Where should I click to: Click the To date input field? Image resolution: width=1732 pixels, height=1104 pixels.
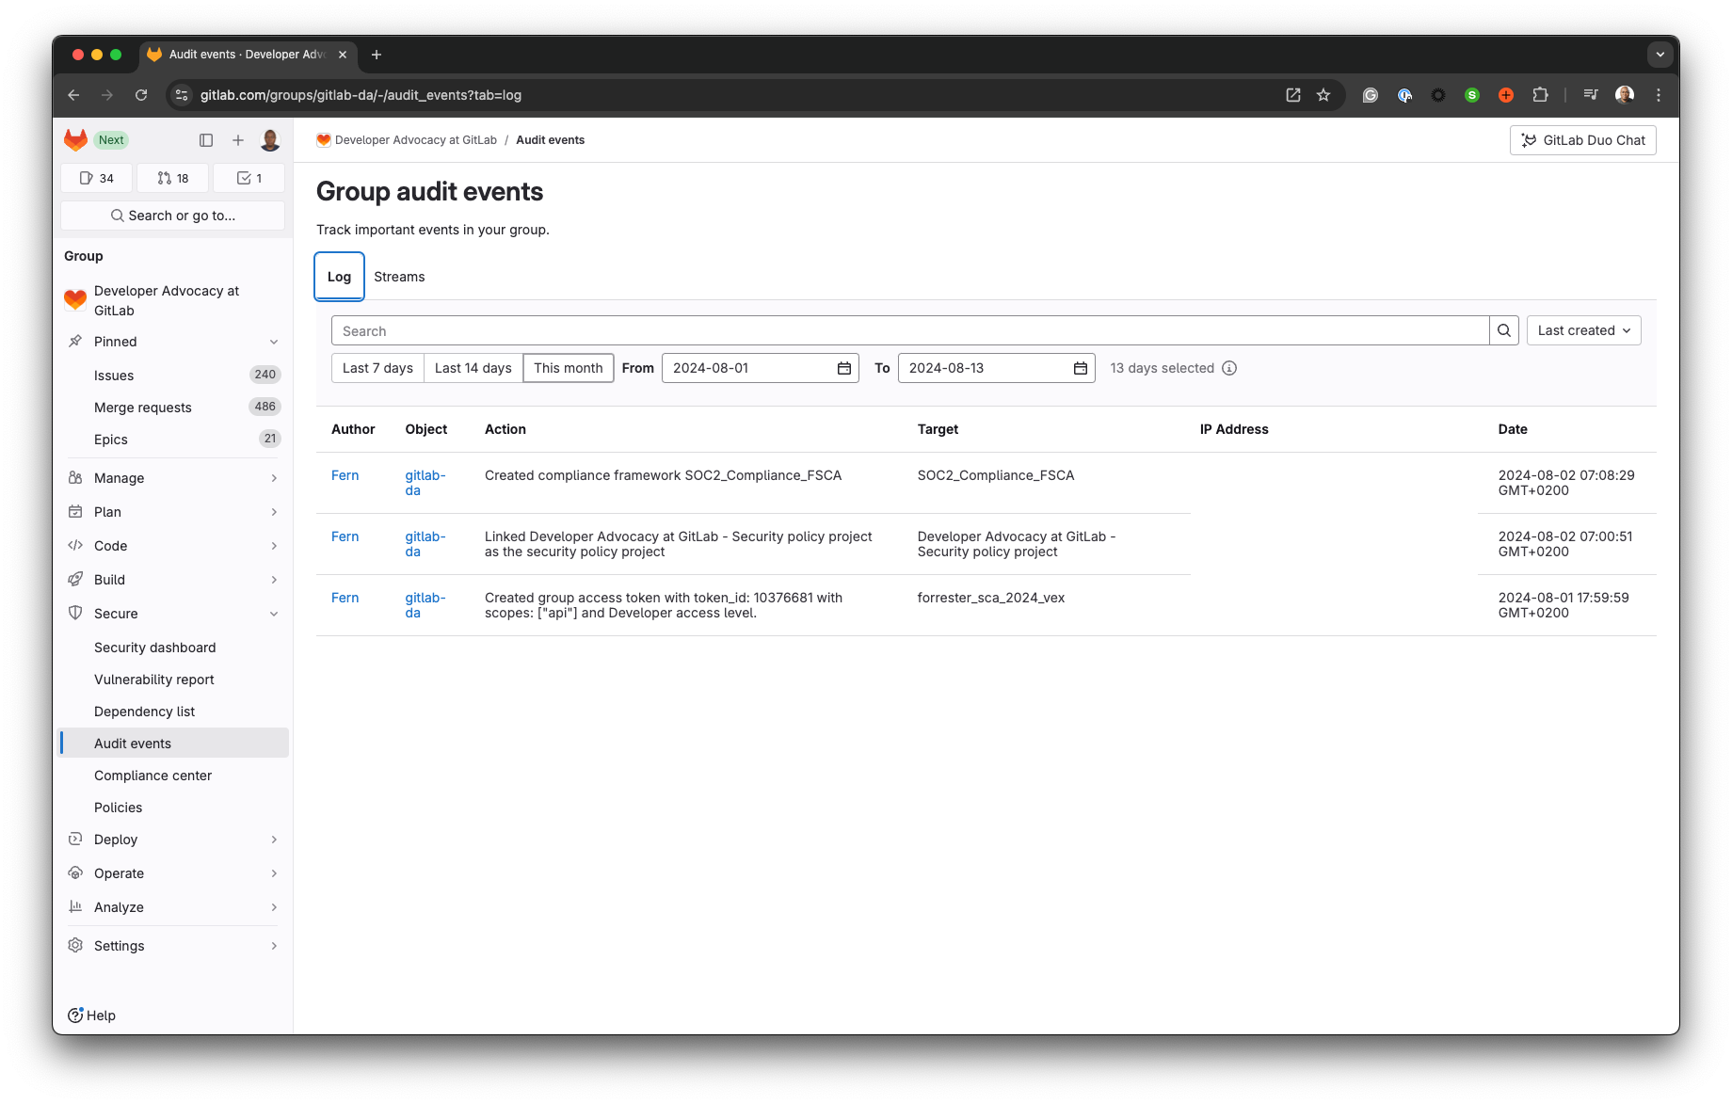coord(979,368)
